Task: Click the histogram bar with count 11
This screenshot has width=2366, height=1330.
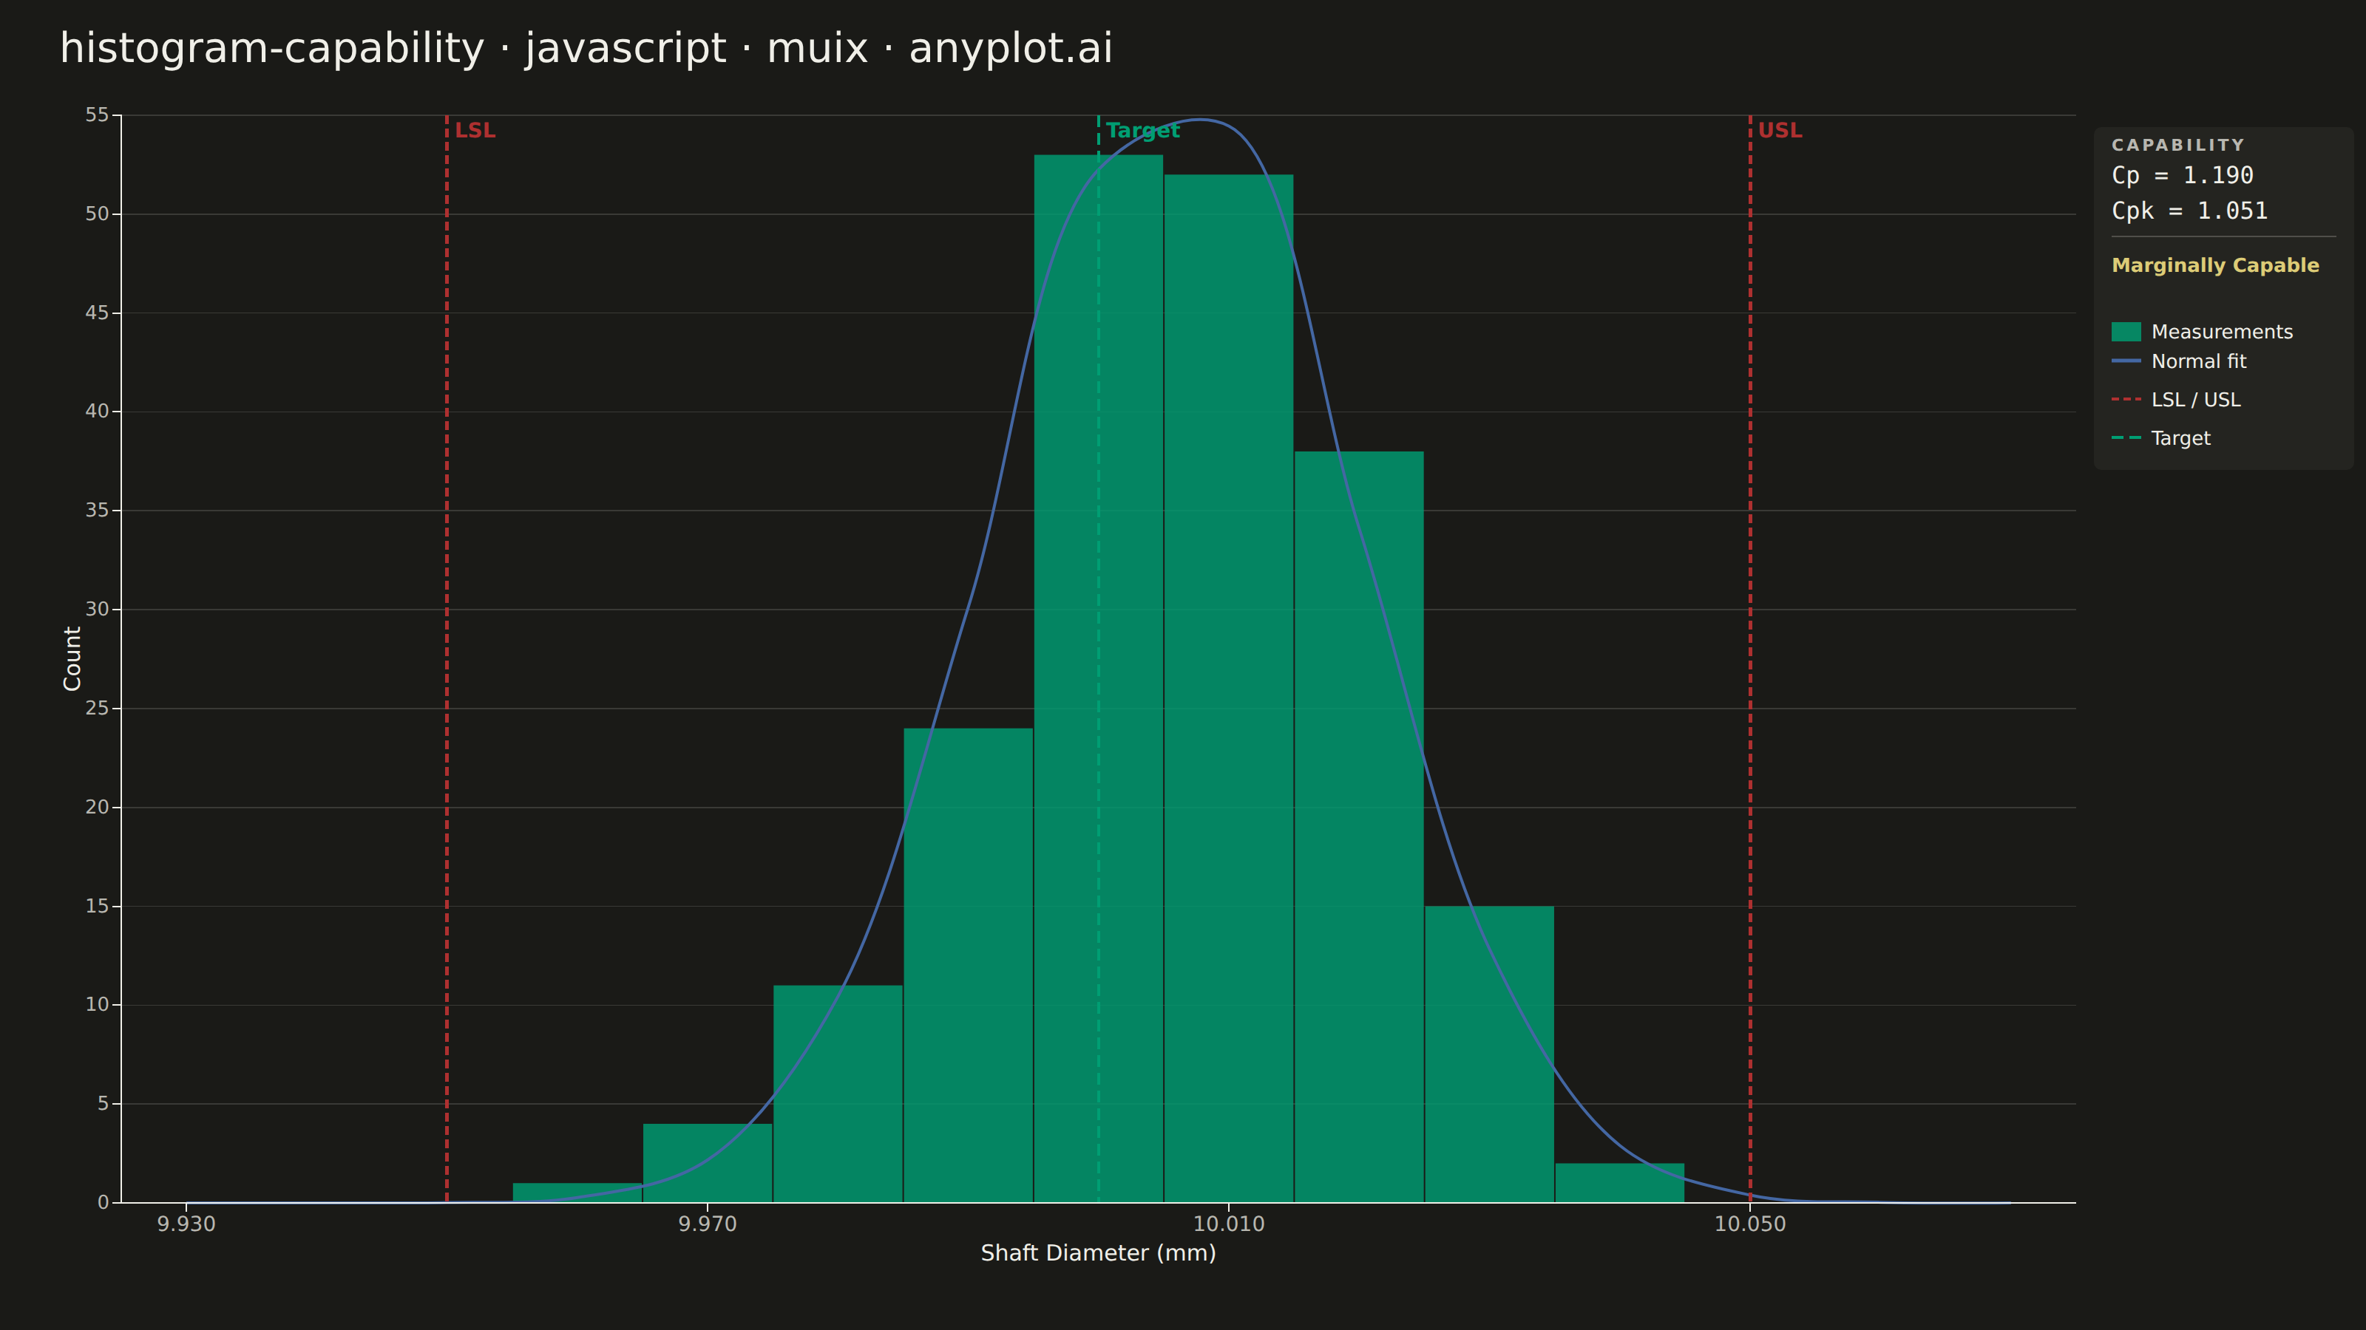Action: pos(838,1094)
